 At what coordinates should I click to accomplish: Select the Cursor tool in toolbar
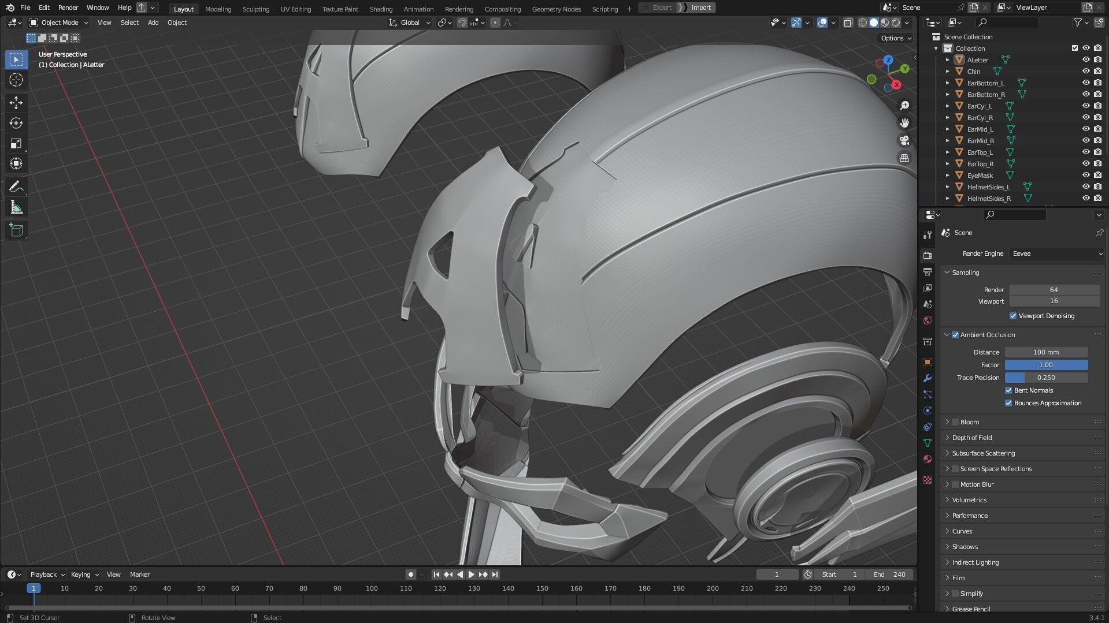tap(16, 80)
